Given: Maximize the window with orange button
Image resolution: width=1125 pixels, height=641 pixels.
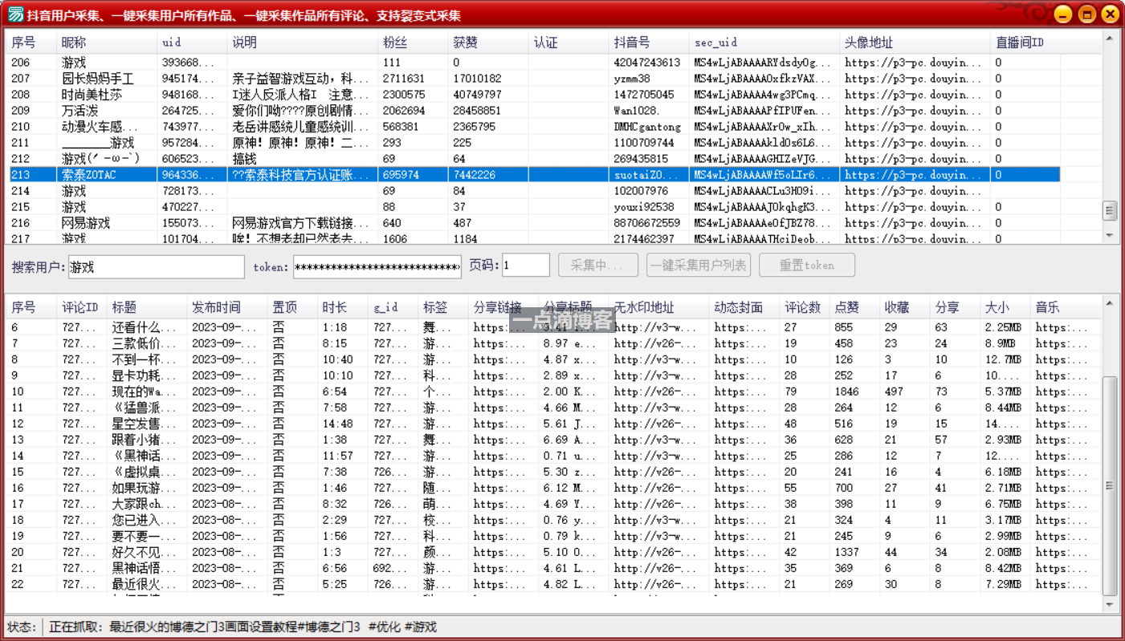Looking at the screenshot, I should point(1086,14).
